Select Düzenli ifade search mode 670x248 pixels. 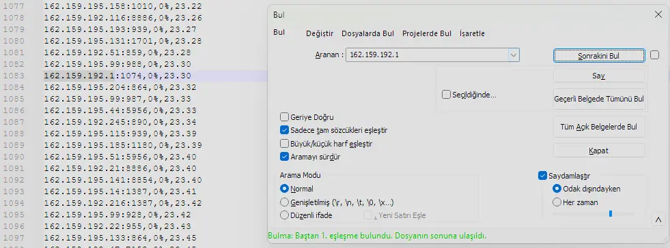tap(284, 215)
